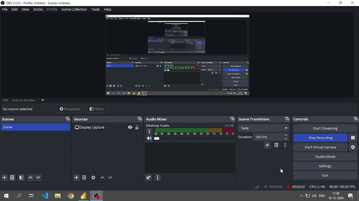
Task: Hide the Display Capture source
Action: pyautogui.click(x=130, y=127)
